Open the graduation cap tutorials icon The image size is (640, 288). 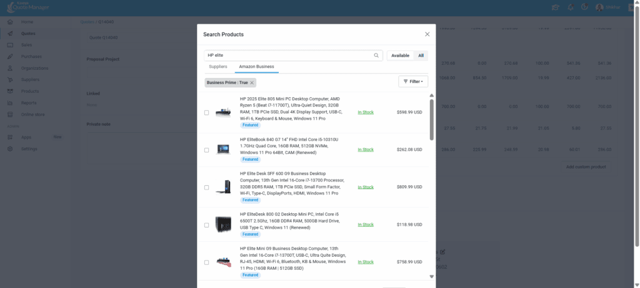[x=554, y=7]
